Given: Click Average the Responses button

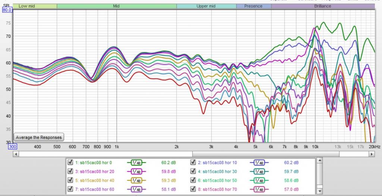Looking at the screenshot, I should pos(39,137).
